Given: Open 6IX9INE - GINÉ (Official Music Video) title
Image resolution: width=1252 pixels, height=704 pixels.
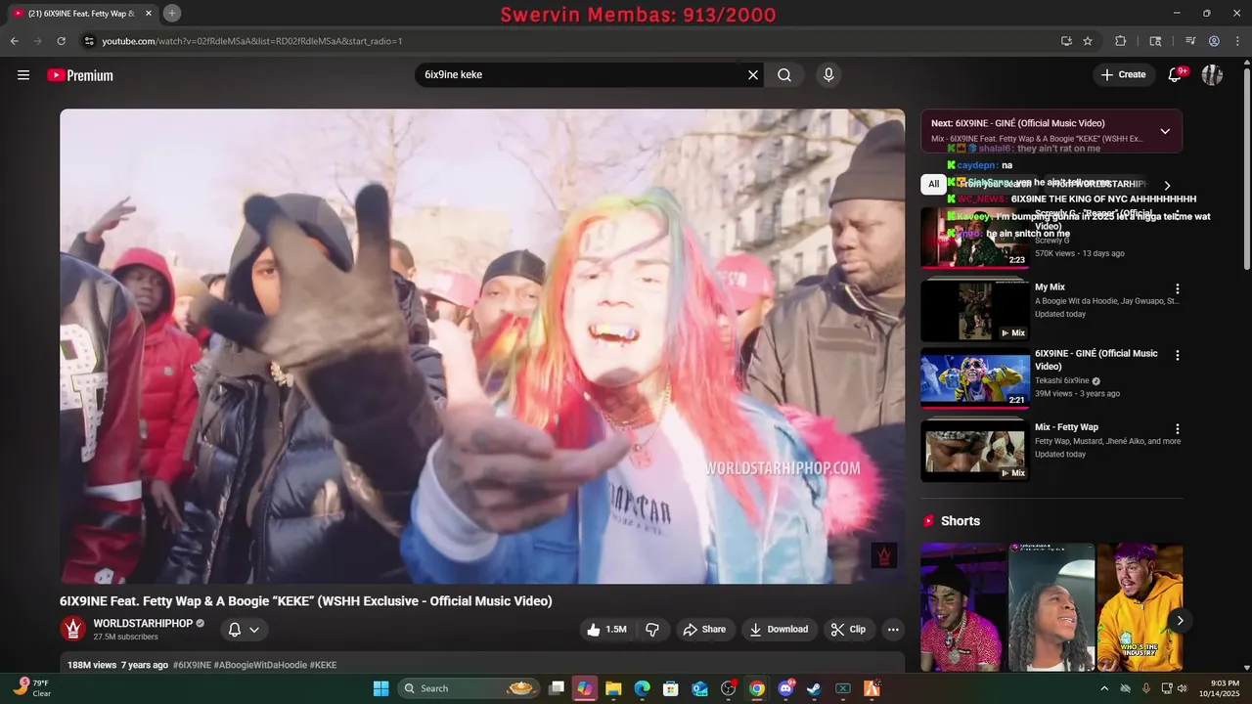Looking at the screenshot, I should click(1095, 360).
